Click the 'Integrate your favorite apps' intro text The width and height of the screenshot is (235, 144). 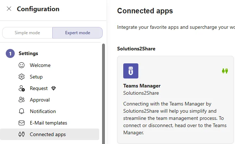point(176,27)
